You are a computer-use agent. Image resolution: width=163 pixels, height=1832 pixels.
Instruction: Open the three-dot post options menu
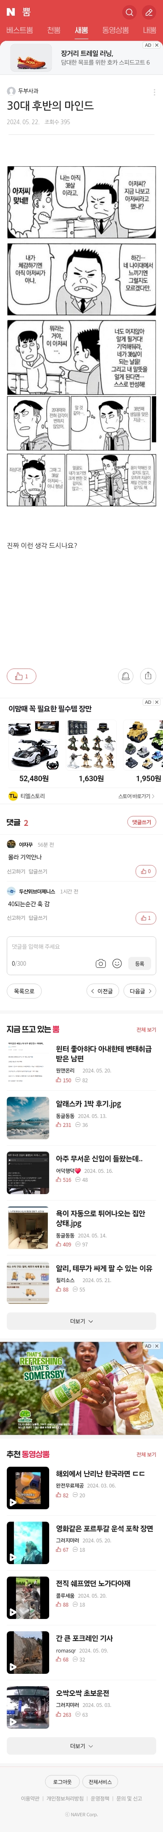point(154,92)
